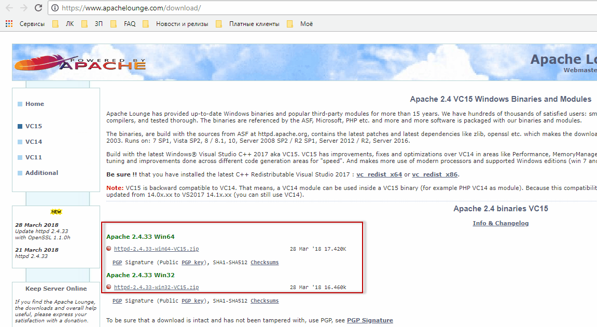The height and width of the screenshot is (327, 597).
Task: Follow the vc_redist_x64 link
Action: click(x=379, y=174)
